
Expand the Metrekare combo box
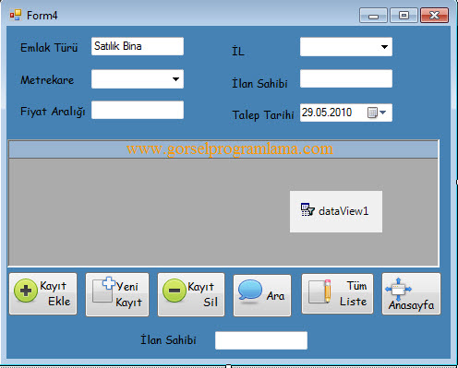(x=175, y=79)
